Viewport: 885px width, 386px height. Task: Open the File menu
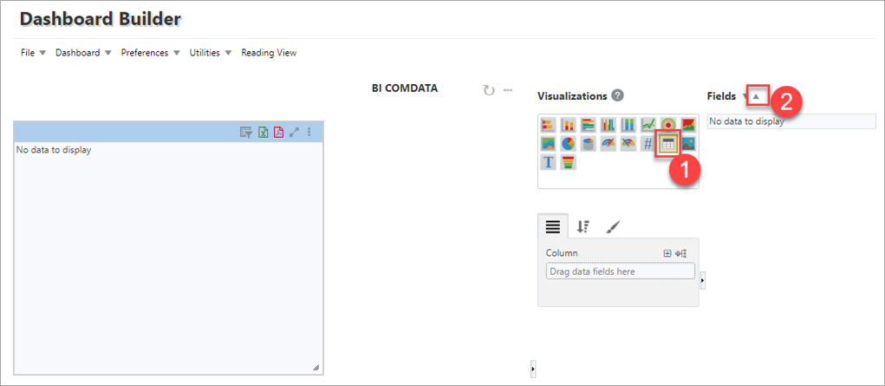click(x=33, y=53)
